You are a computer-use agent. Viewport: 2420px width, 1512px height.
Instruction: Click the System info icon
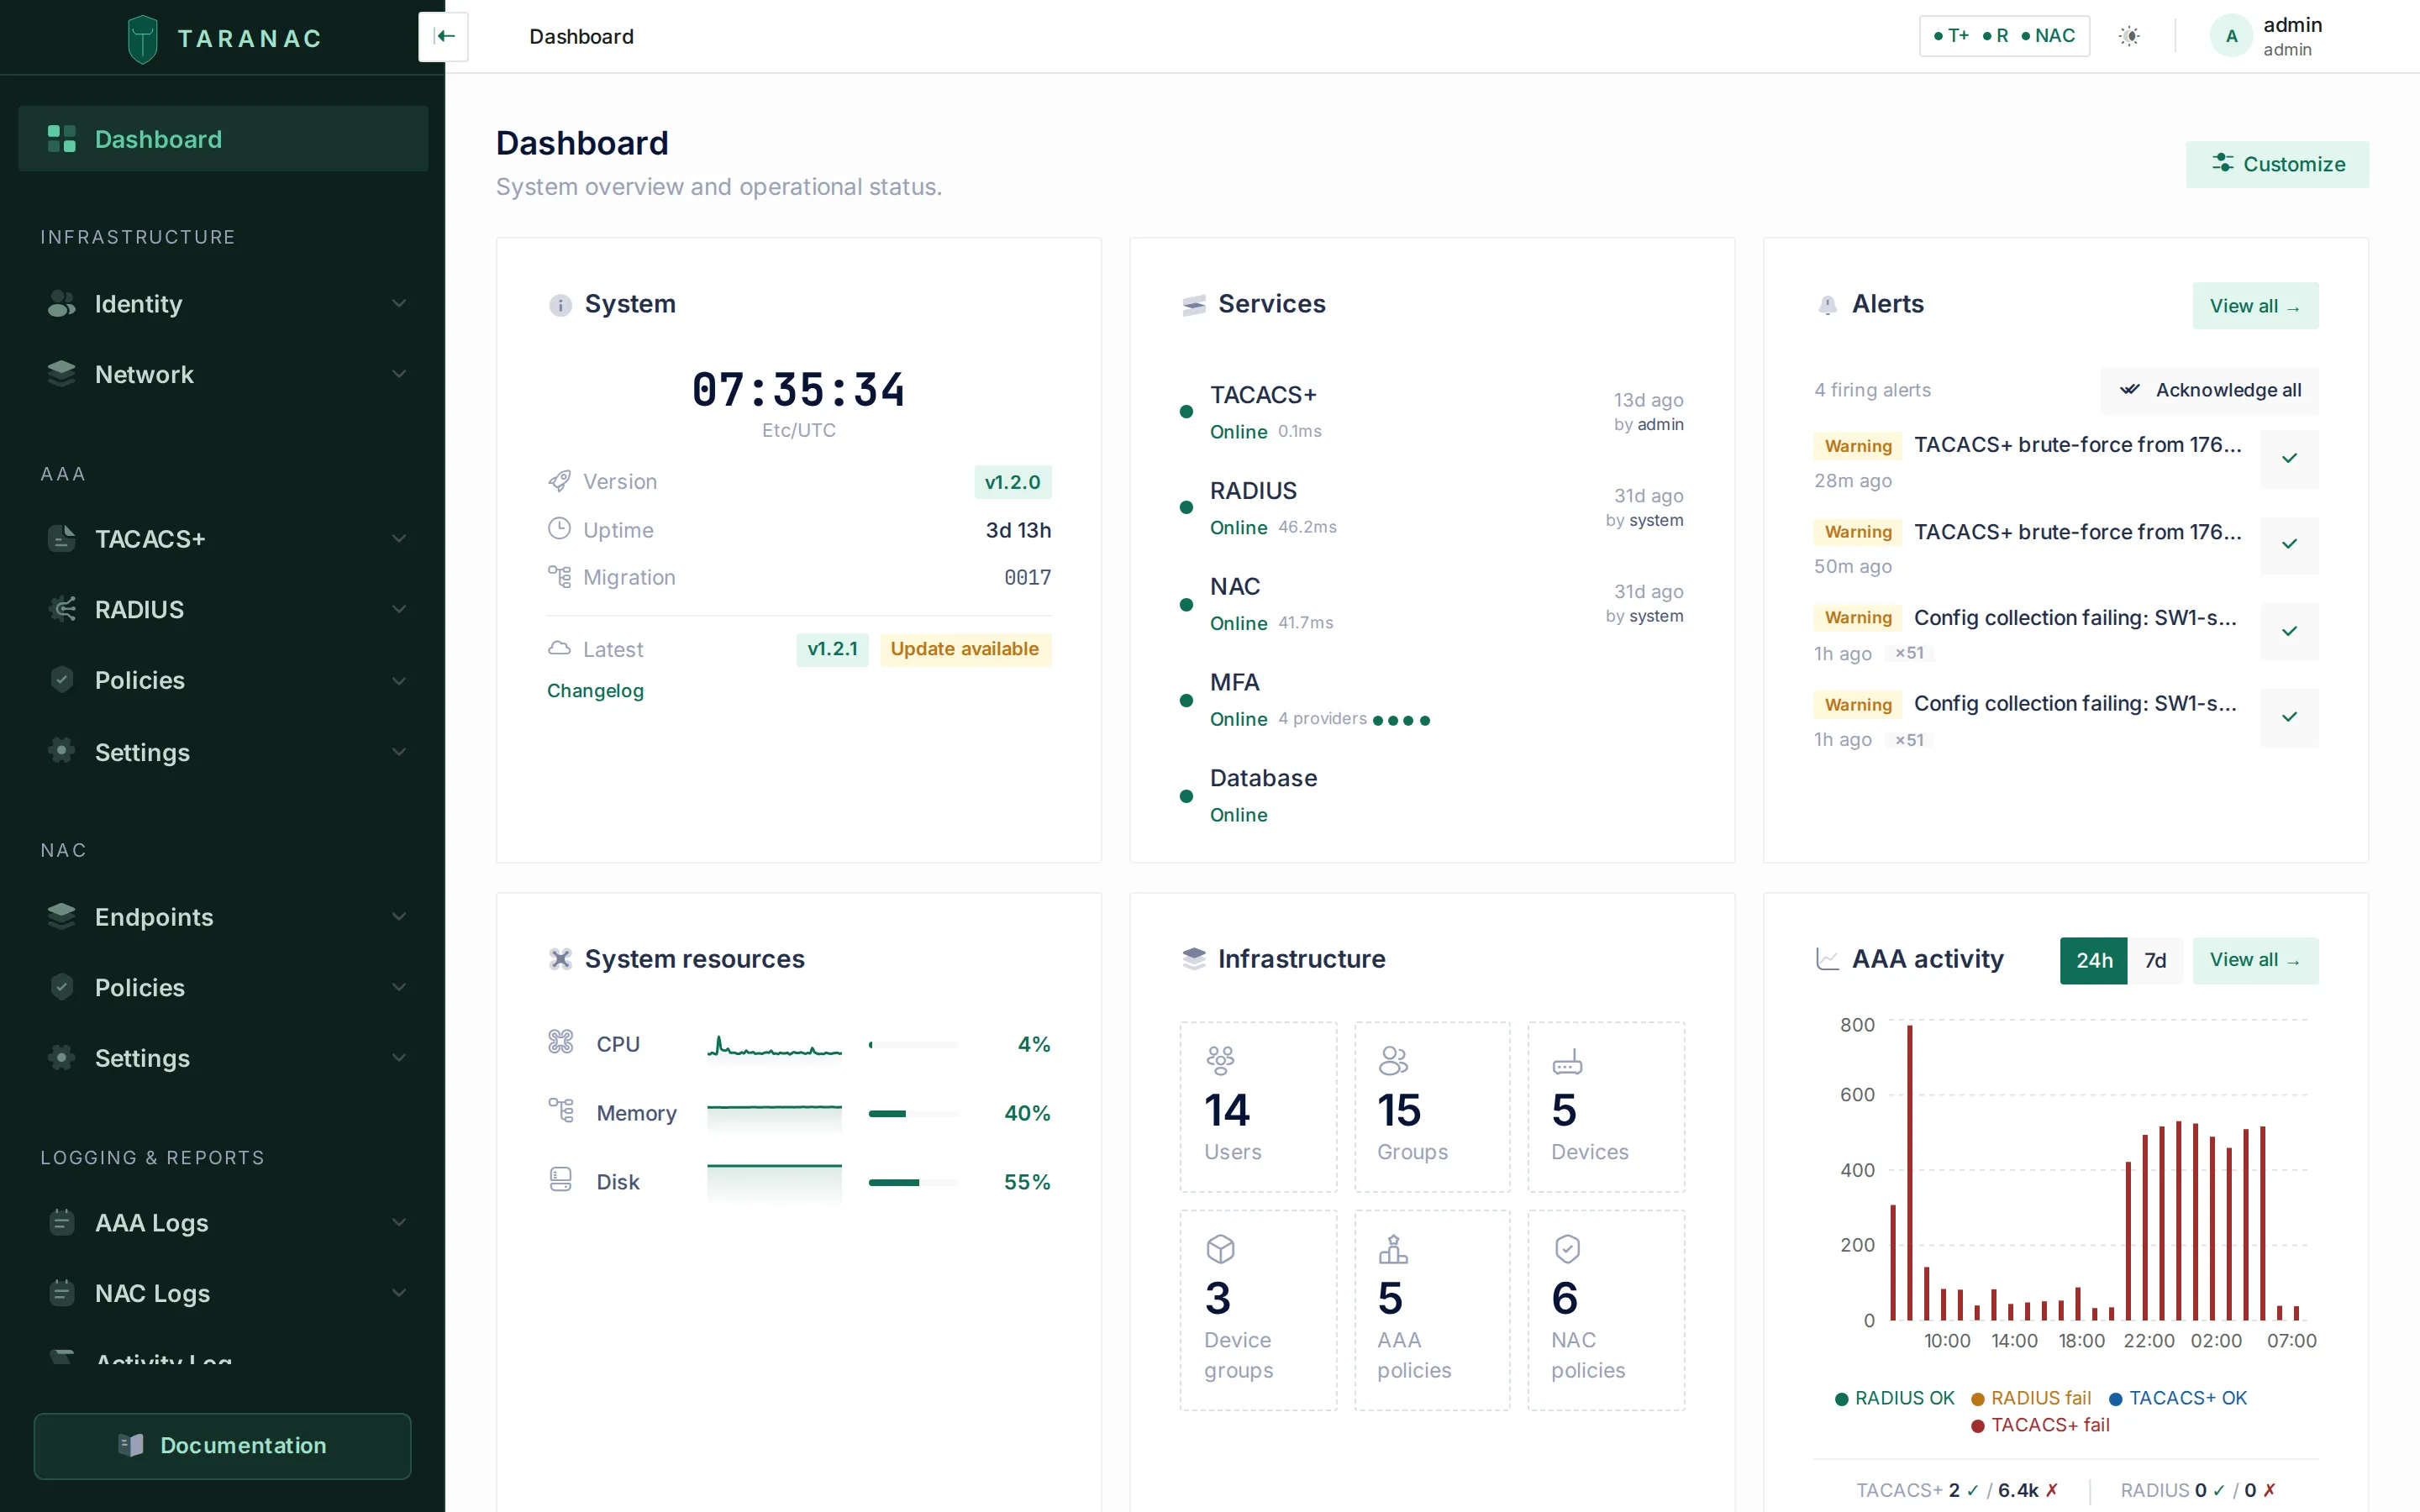pos(560,305)
